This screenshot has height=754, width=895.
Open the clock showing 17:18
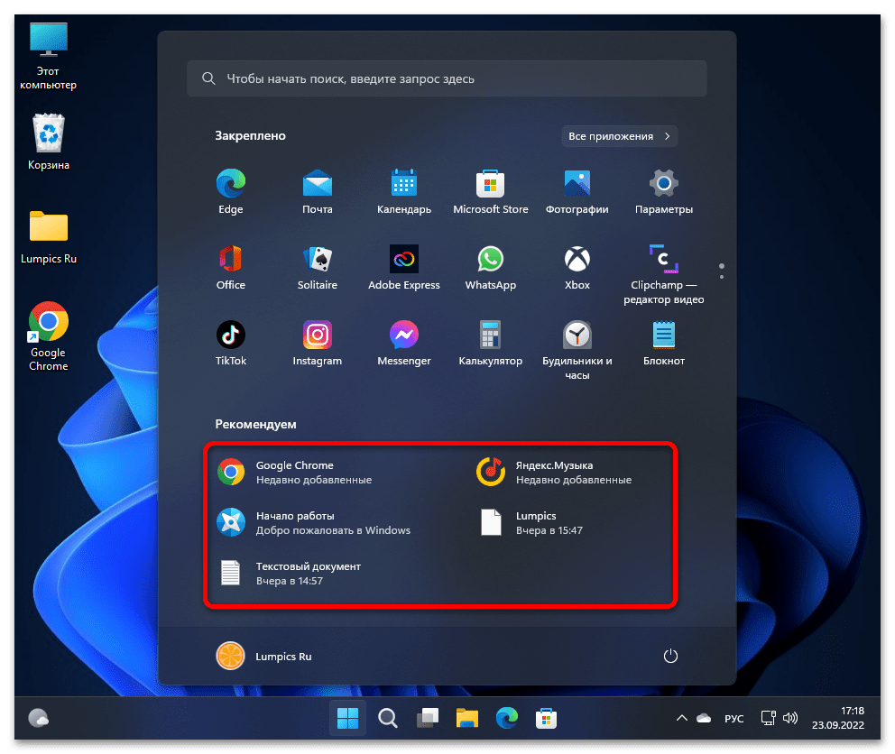(838, 718)
